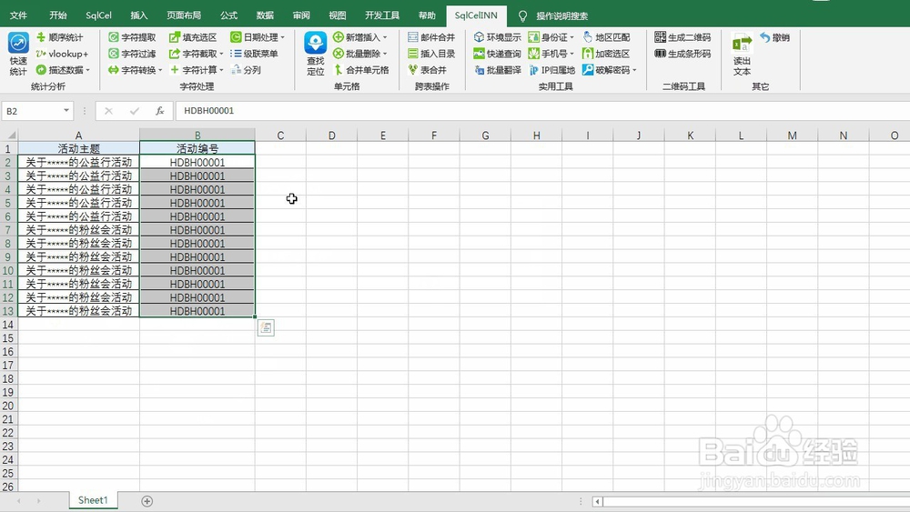The height and width of the screenshot is (512, 910).
Task: Open the vlookup+ tool
Action: (62, 54)
